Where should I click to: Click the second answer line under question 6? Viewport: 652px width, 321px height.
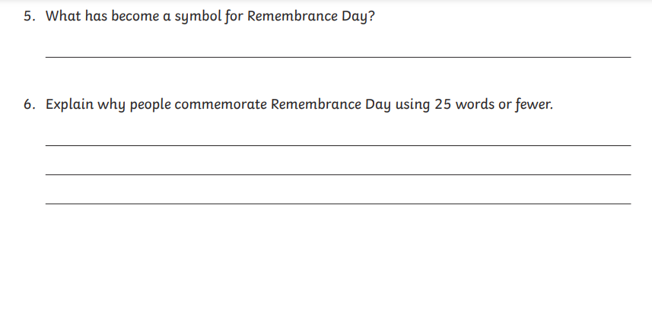click(x=338, y=174)
